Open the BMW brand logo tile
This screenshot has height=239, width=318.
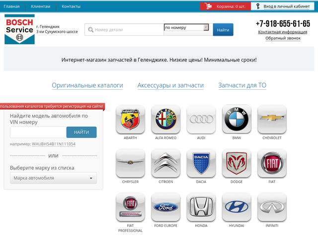click(237, 119)
